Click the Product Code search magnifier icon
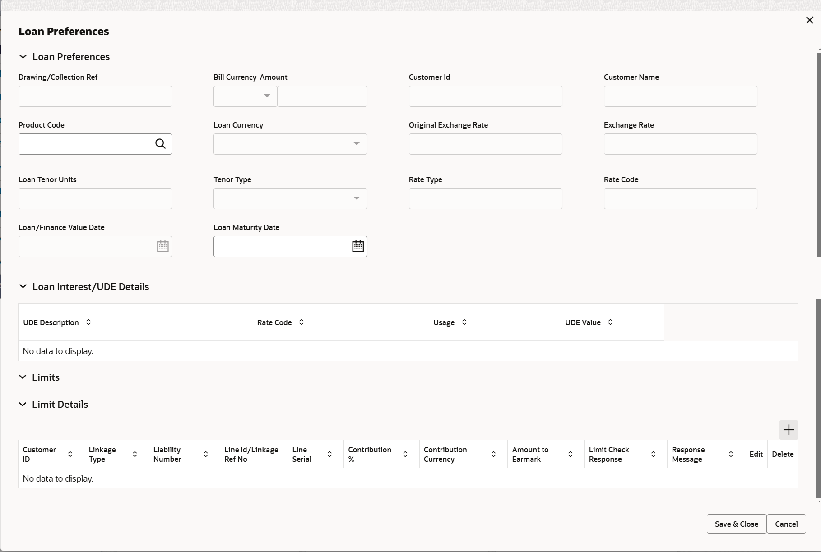 [x=160, y=144]
